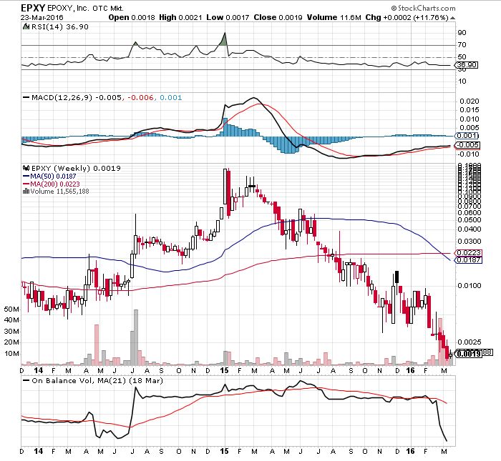Click the -0.010 level on MACD axis
501x461 pixels.
[468, 154]
